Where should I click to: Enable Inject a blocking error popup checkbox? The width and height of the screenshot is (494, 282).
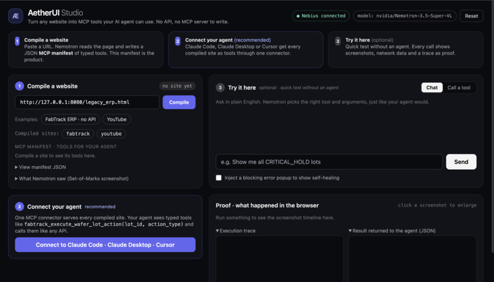coord(219,178)
